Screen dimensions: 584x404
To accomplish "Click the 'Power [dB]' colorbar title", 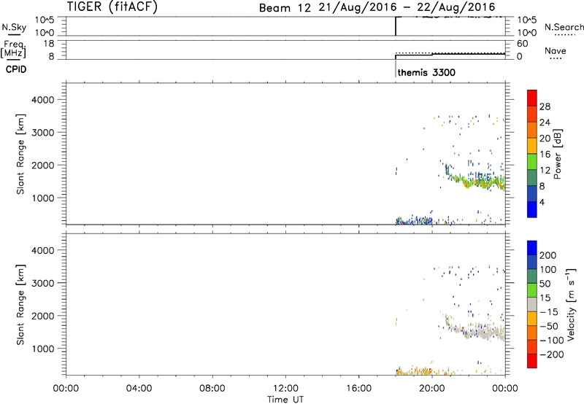I will coord(557,154).
